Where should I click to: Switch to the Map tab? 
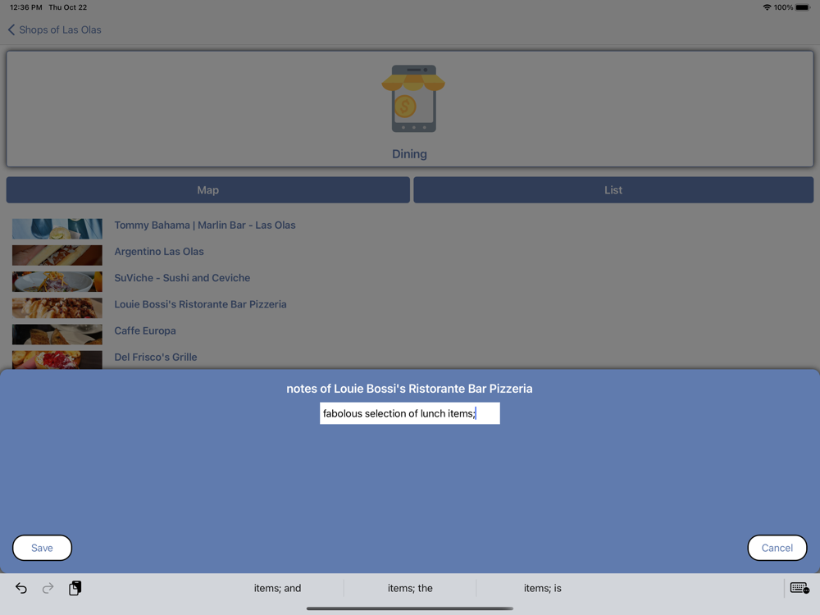pyautogui.click(x=207, y=190)
